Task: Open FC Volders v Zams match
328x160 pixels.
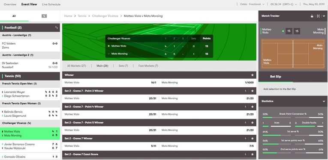Action: tap(30, 45)
